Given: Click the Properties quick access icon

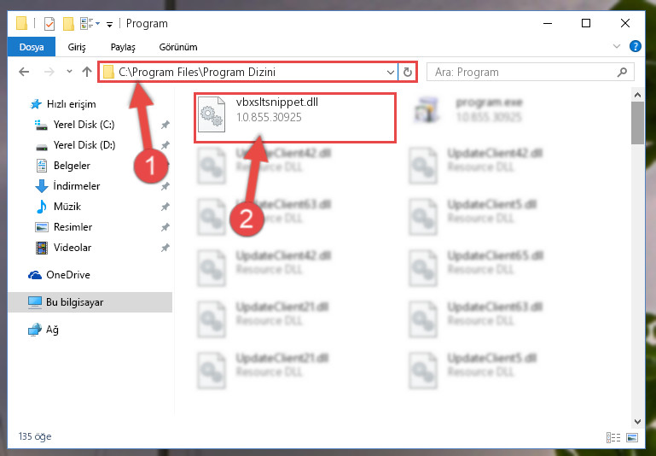Looking at the screenshot, I should tap(49, 23).
